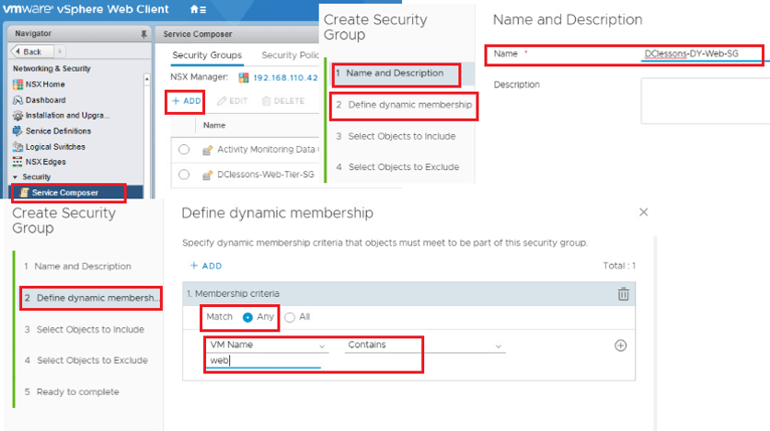This screenshot has width=770, height=431.
Task: Click ADD in Service Composer toolbar
Action: [x=186, y=101]
